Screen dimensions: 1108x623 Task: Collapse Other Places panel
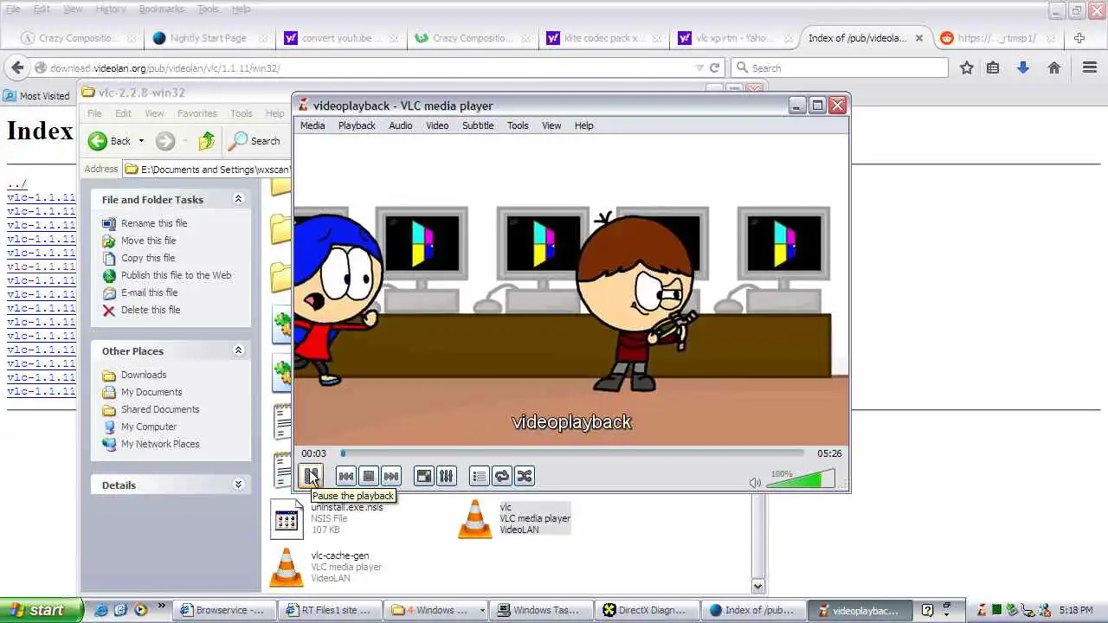[238, 350]
